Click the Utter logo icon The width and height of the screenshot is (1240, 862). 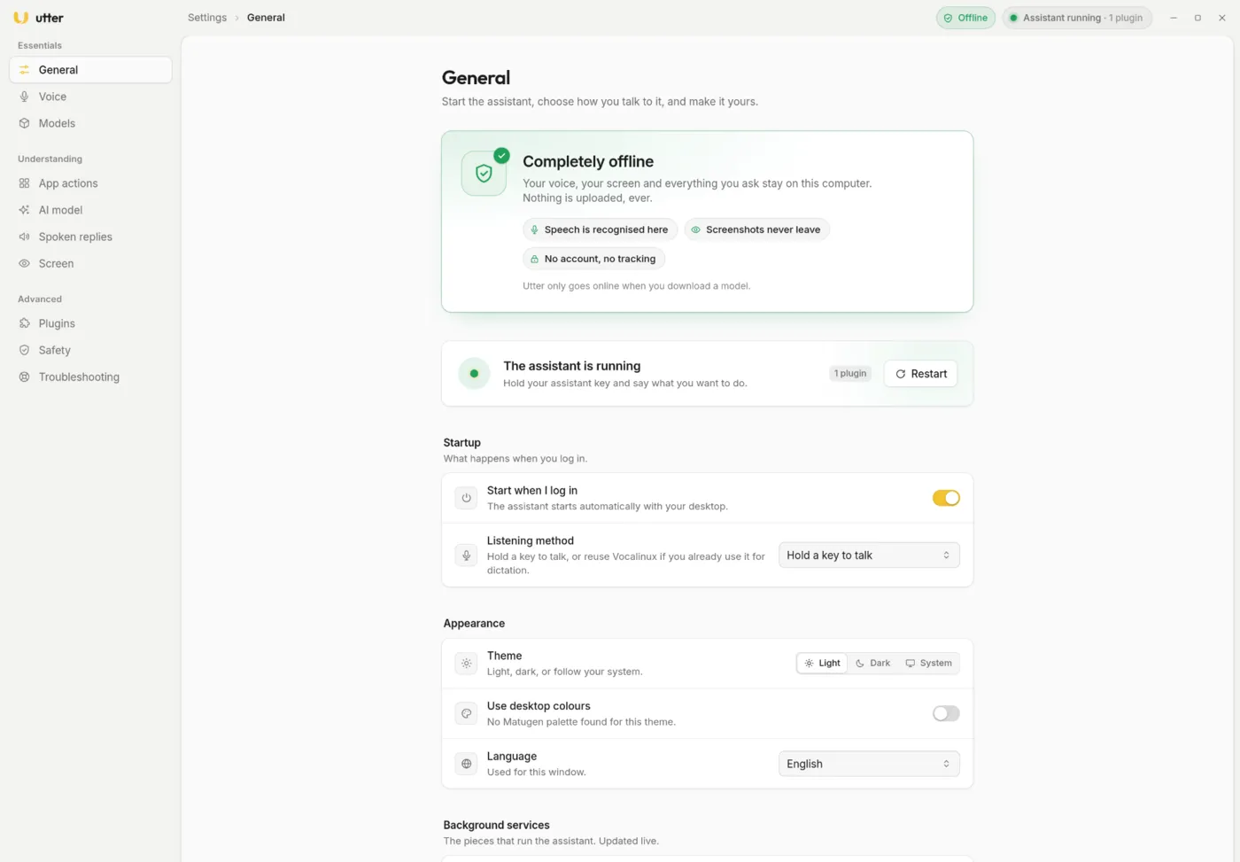[21, 18]
